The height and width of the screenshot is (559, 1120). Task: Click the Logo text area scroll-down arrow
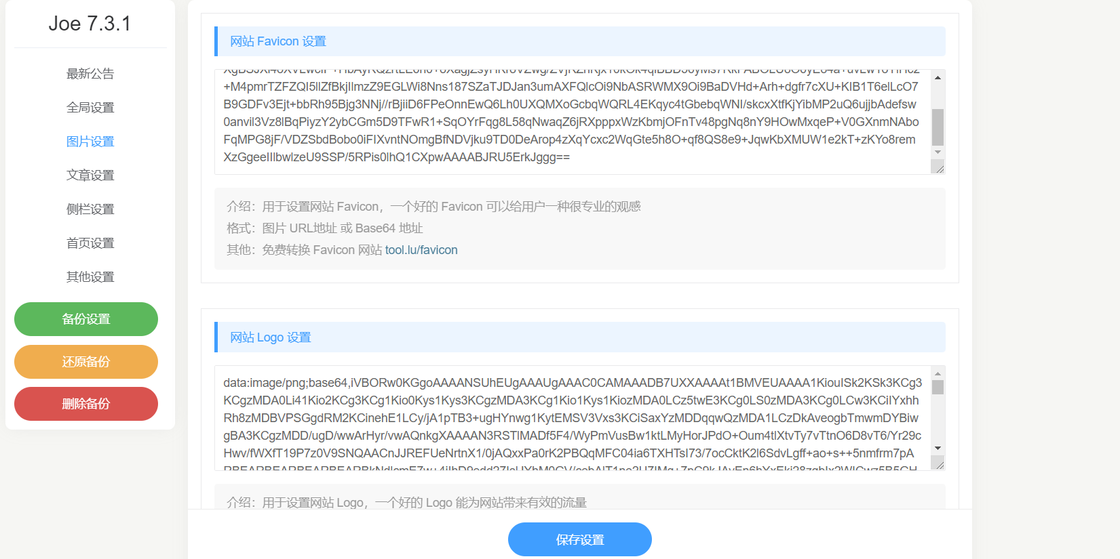[938, 448]
